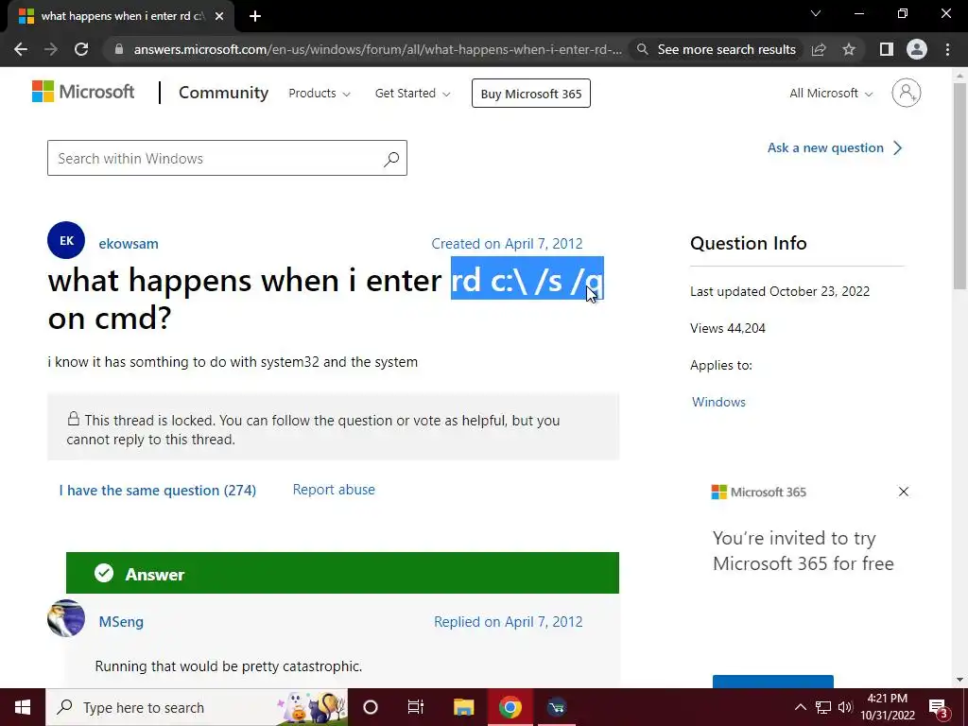Image resolution: width=968 pixels, height=726 pixels.
Task: Open the browser side panel icon
Action: pos(887,49)
